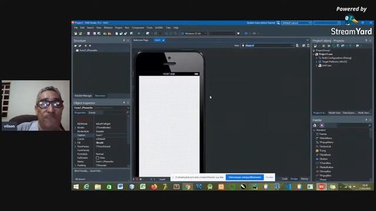Select the Structure tab below tree

tap(100, 96)
